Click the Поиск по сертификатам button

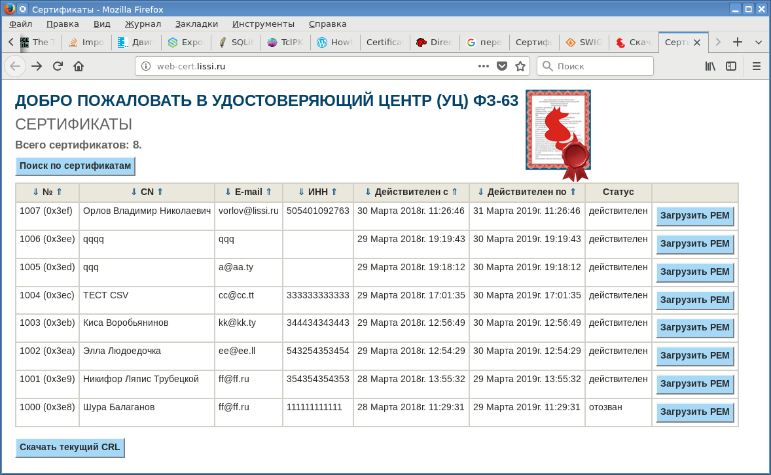[x=75, y=166]
